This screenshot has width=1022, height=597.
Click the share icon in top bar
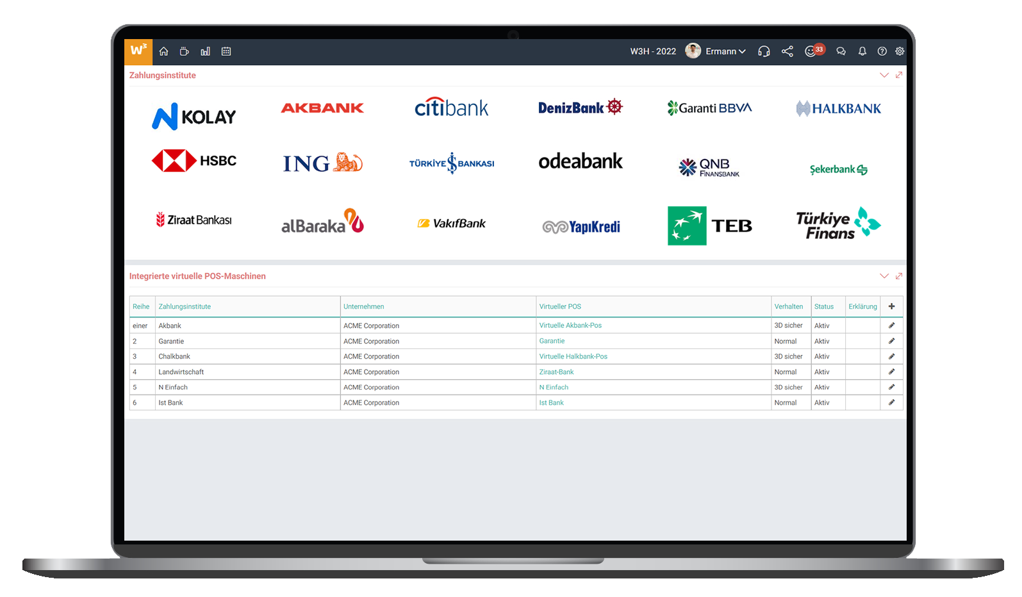pyautogui.click(x=787, y=51)
